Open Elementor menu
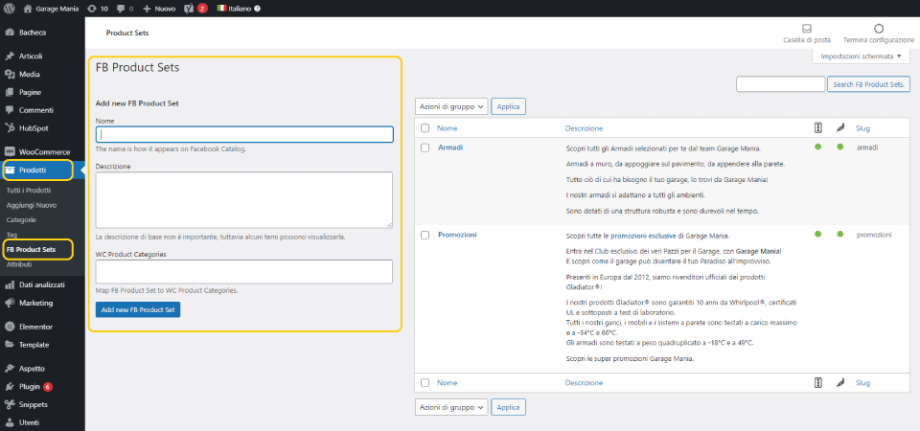The width and height of the screenshot is (920, 431). 35,327
